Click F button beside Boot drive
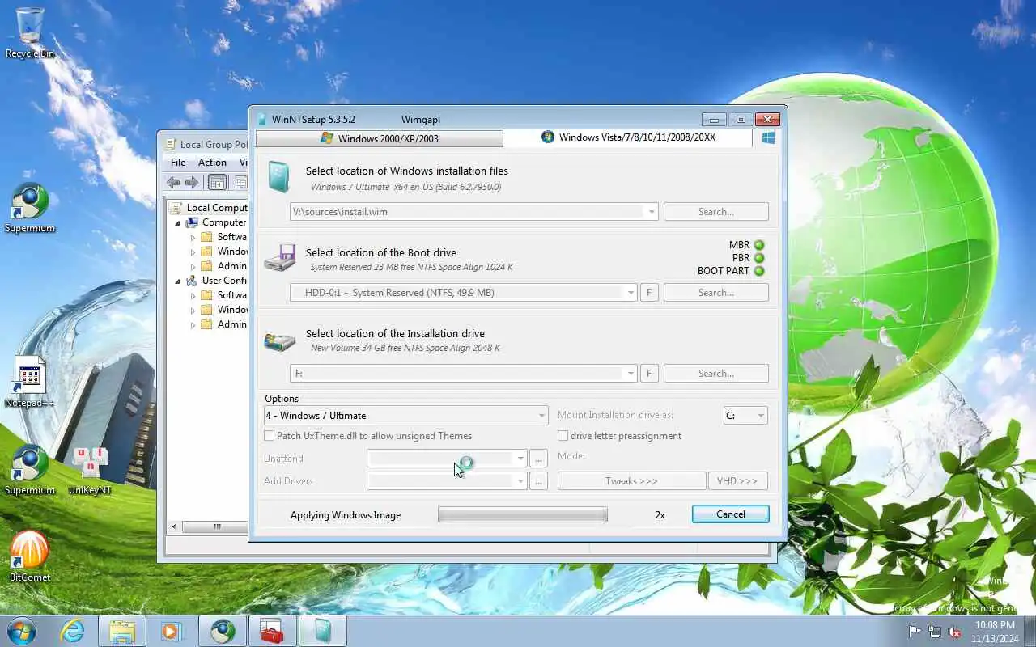 (x=648, y=293)
